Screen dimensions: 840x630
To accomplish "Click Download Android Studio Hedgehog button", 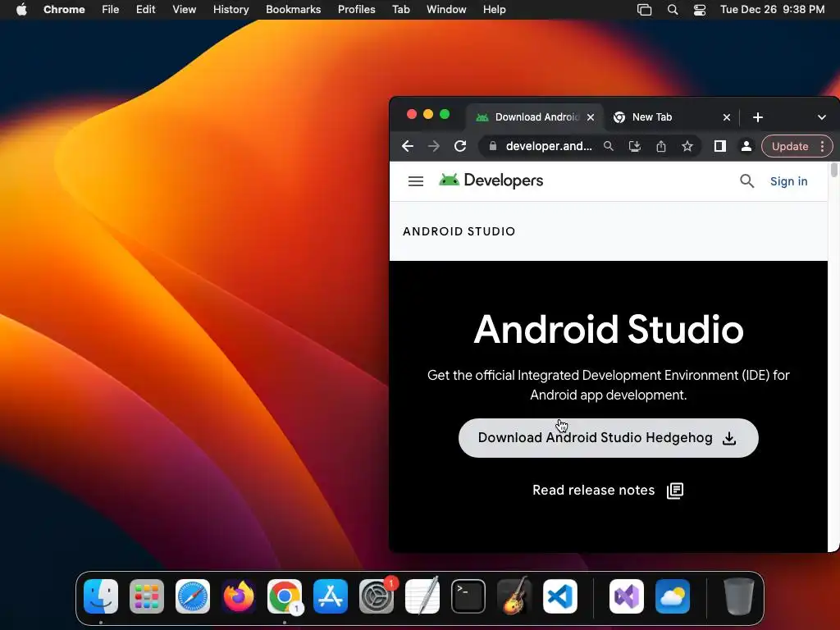I will (x=608, y=438).
